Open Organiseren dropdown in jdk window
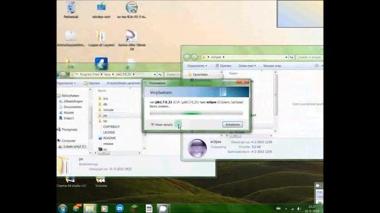This screenshot has width=380, height=213. click(x=66, y=83)
